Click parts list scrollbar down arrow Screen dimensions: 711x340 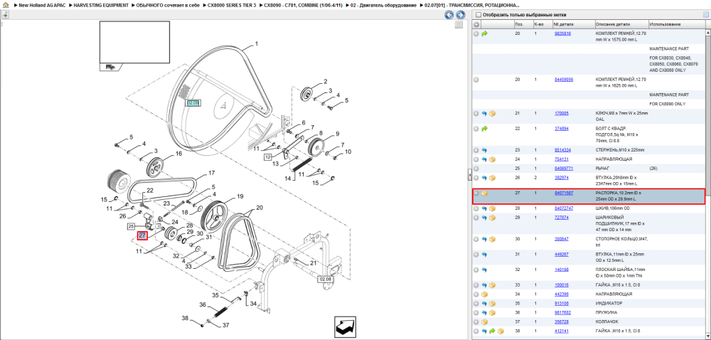click(708, 336)
